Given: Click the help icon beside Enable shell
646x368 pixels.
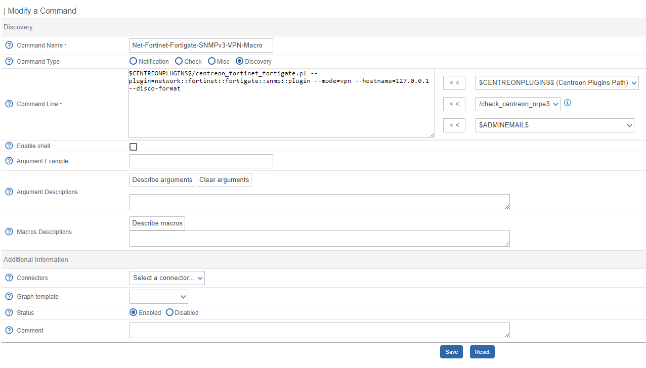Looking at the screenshot, I should click(9, 146).
